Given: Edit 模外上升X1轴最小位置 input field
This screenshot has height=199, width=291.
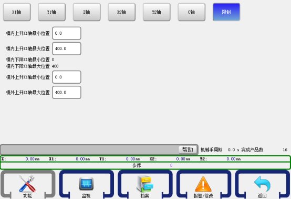Looking at the screenshot, I should (x=67, y=77).
